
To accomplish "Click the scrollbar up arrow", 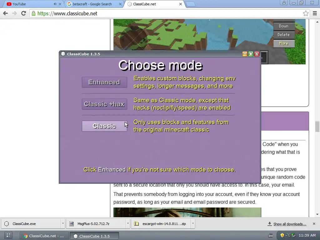I will click(x=317, y=22).
